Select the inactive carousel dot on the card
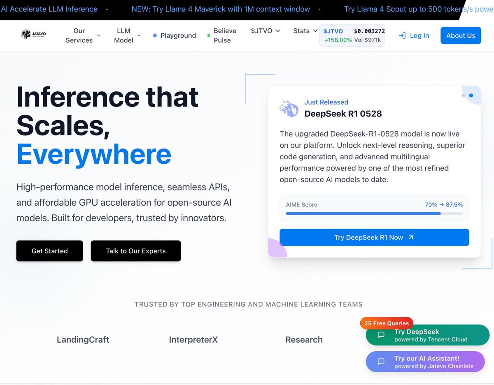Screen dimensions: 494x385 point(463,95)
